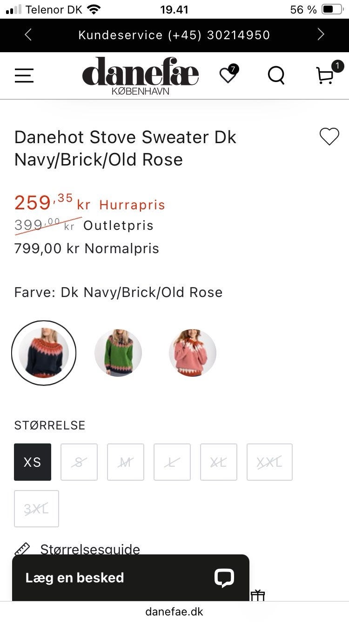Image resolution: width=349 pixels, height=622 pixels.
Task: Open the Størrelsesguide link
Action: 90,549
